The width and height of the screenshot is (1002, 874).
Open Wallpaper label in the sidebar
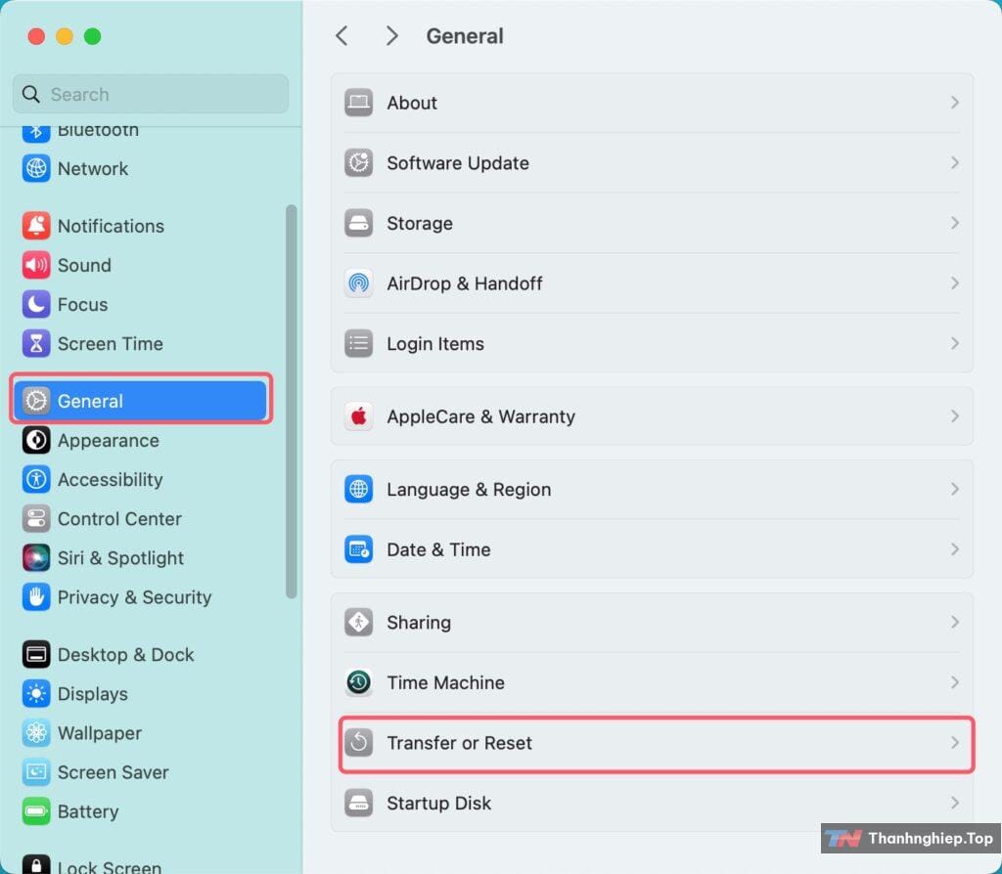click(x=100, y=733)
